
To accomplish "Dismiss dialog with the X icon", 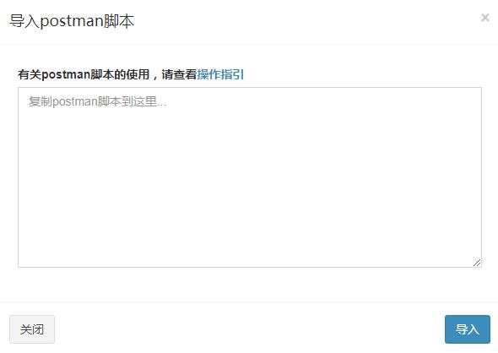I will [x=485, y=18].
